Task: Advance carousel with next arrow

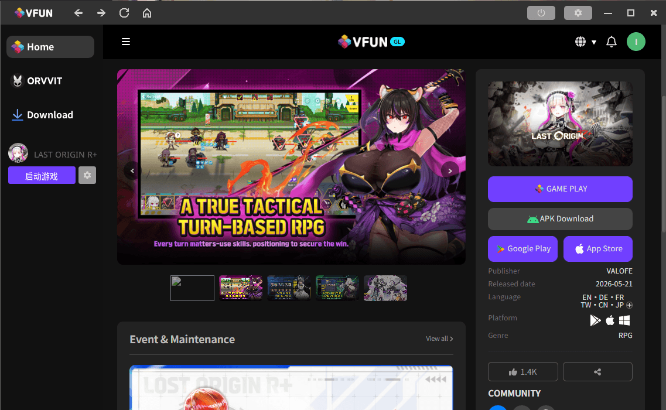Action: tap(450, 171)
